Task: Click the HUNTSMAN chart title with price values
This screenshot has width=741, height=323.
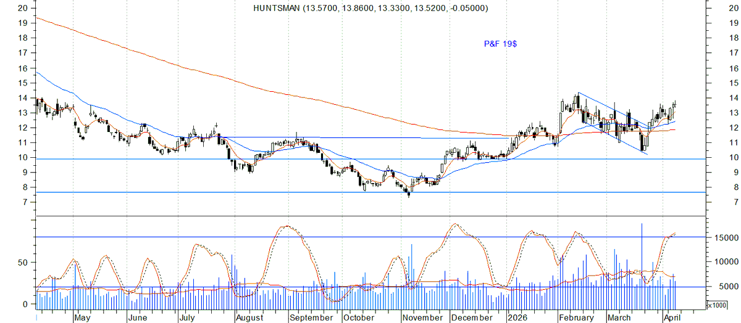Action: coord(371,8)
